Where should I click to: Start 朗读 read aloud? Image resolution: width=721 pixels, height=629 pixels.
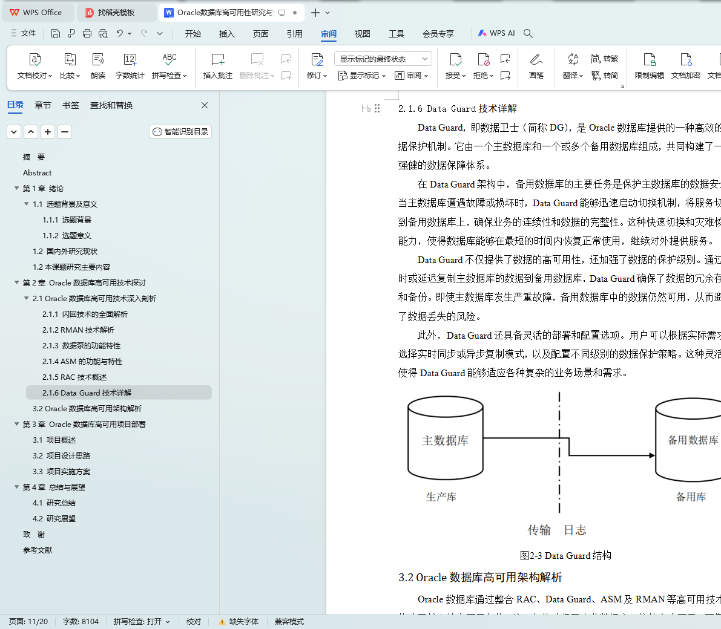(98, 66)
